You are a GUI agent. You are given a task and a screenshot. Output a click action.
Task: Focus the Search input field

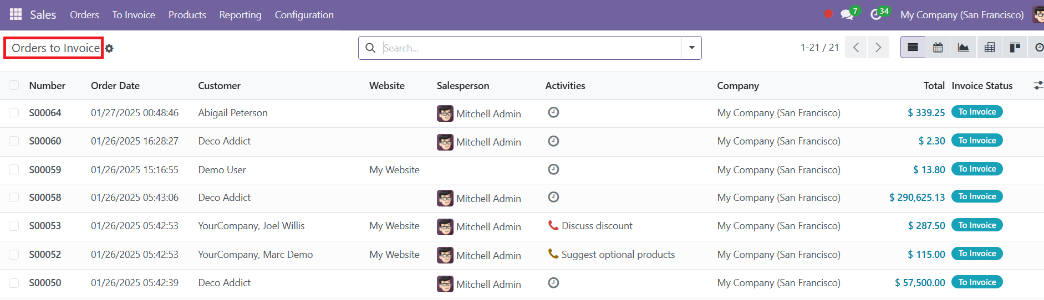pos(531,48)
